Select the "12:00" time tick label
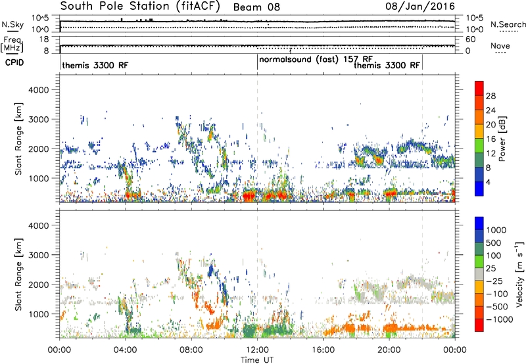 point(257,350)
